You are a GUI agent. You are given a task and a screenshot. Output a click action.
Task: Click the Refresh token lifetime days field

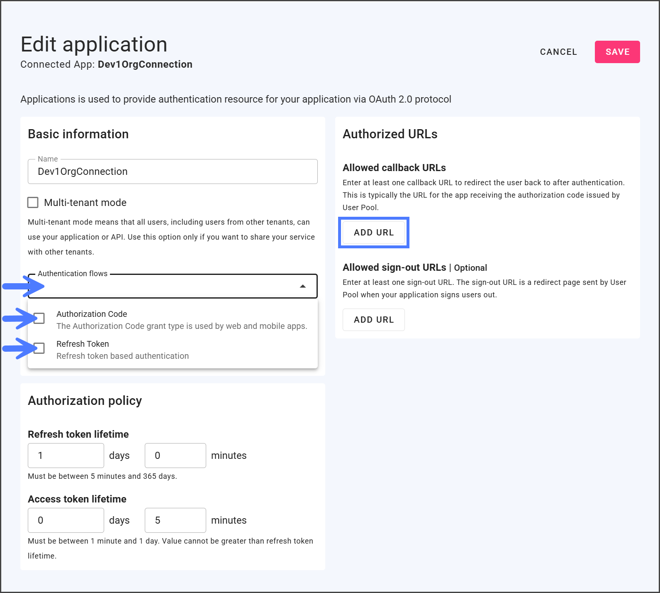66,456
